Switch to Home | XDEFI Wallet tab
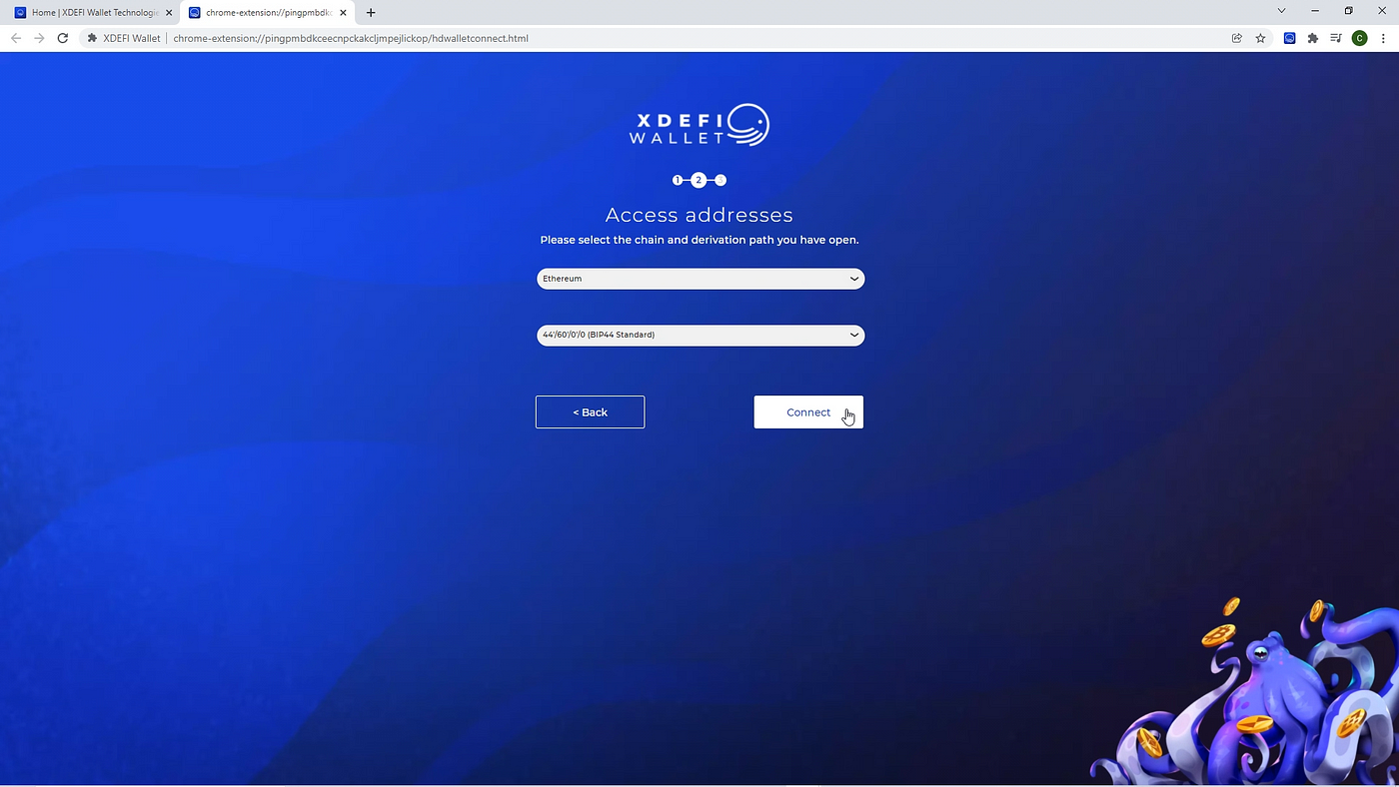Screen dimensions: 1399x787 pos(90,13)
